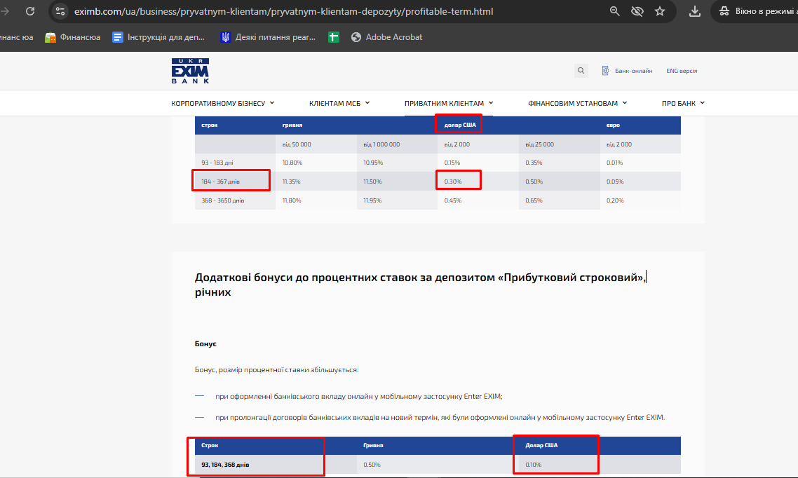Image resolution: width=798 pixels, height=478 pixels.
Task: Click the address bar URL
Action: click(x=283, y=11)
